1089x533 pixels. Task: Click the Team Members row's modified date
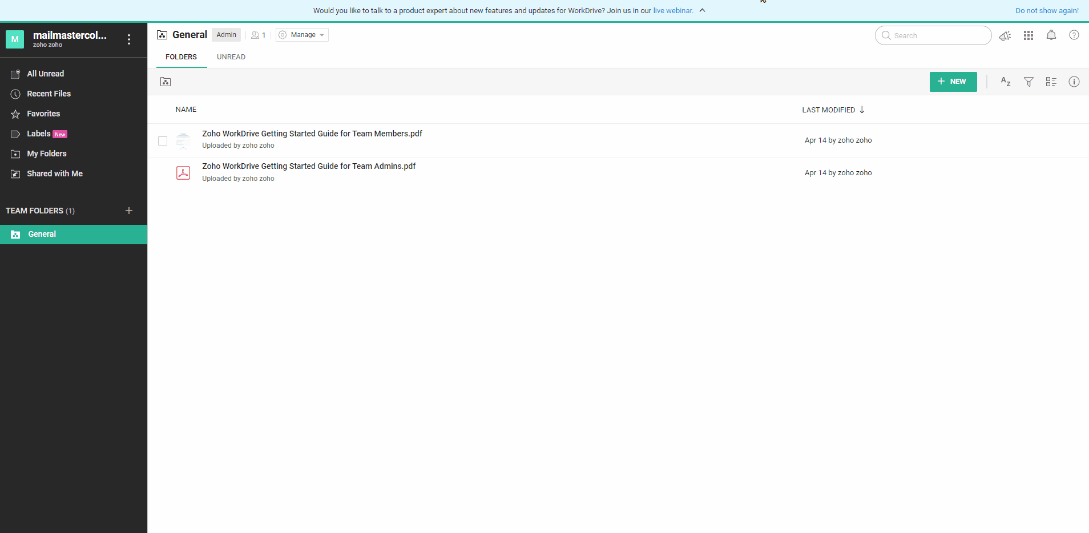tap(838, 140)
